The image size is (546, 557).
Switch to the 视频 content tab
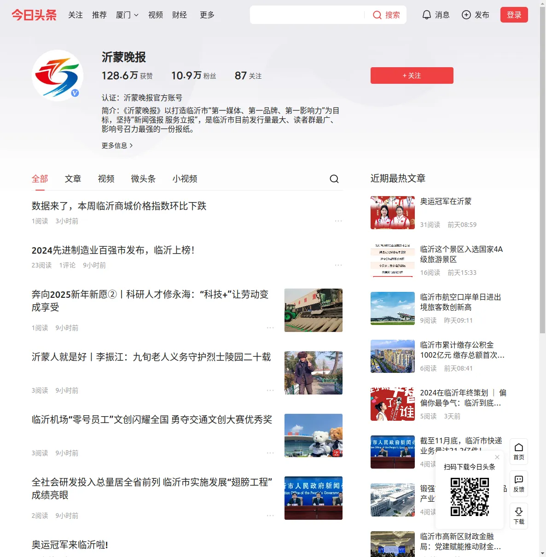pos(106,179)
